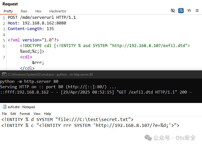
Task: Toggle the crossed-eye hide non-printable characters icon
Action: click(x=173, y=10)
